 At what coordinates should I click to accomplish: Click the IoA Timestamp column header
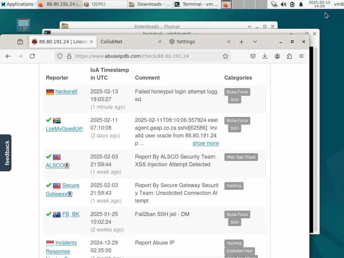pyautogui.click(x=110, y=74)
